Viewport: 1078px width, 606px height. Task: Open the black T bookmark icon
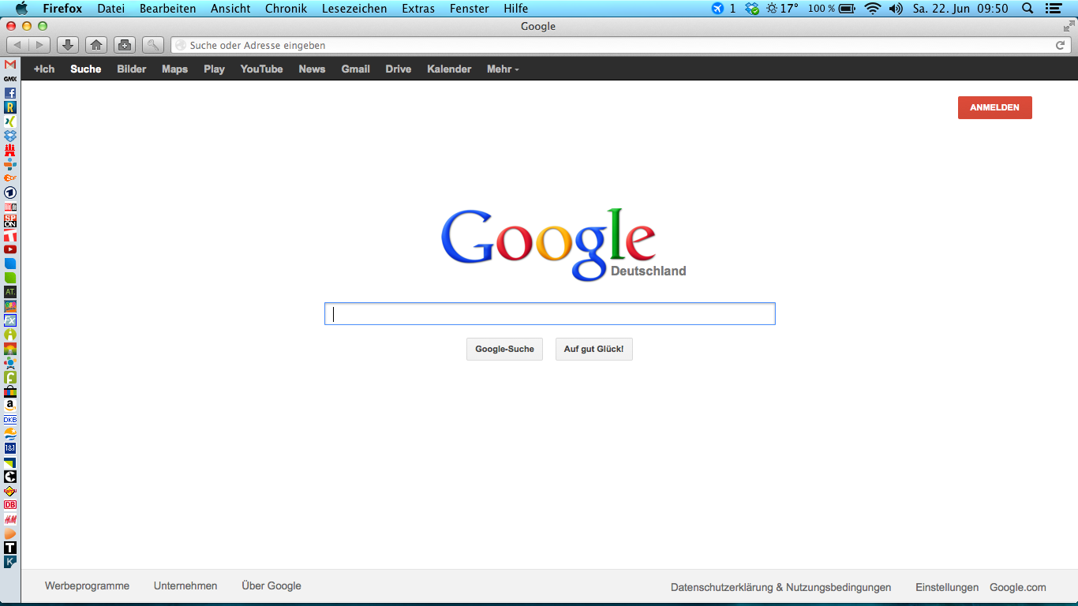click(10, 548)
